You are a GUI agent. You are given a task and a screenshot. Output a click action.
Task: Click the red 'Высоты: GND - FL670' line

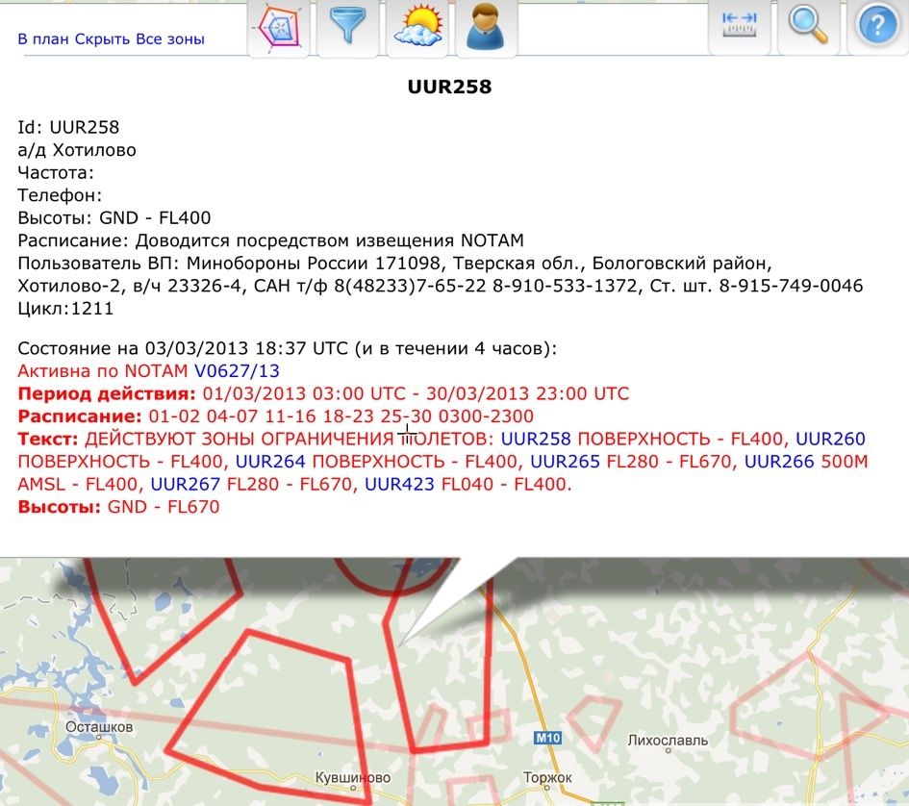(x=118, y=507)
